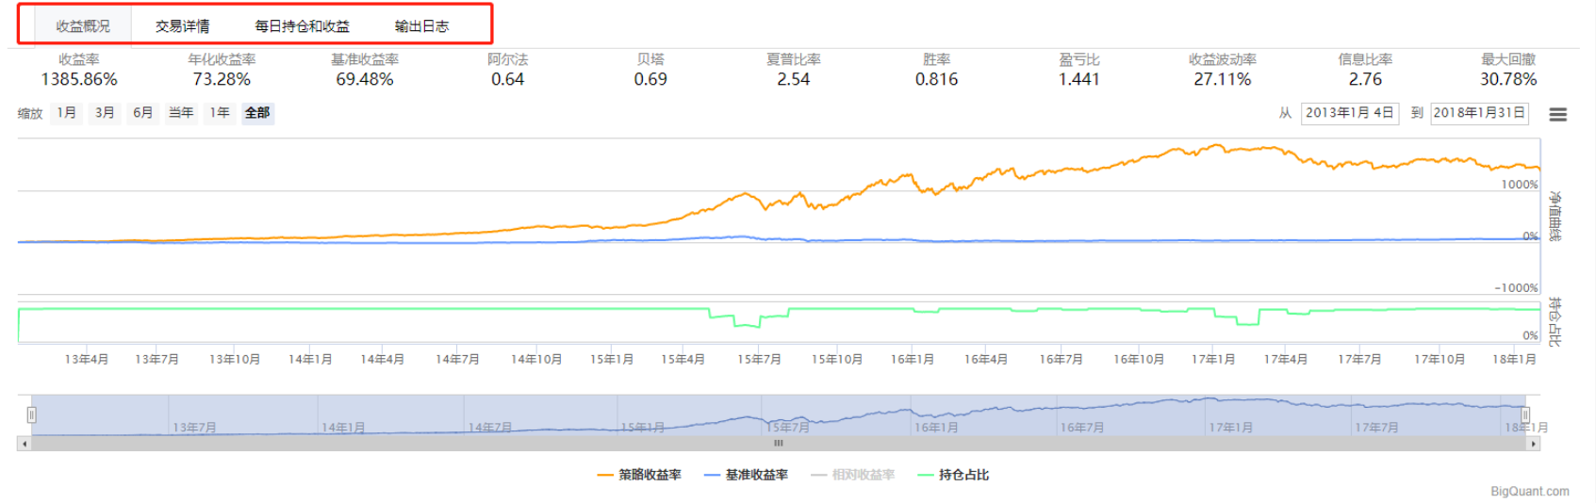Open the chart hamburger export menu
The height and width of the screenshot is (503, 1596).
click(x=1557, y=114)
